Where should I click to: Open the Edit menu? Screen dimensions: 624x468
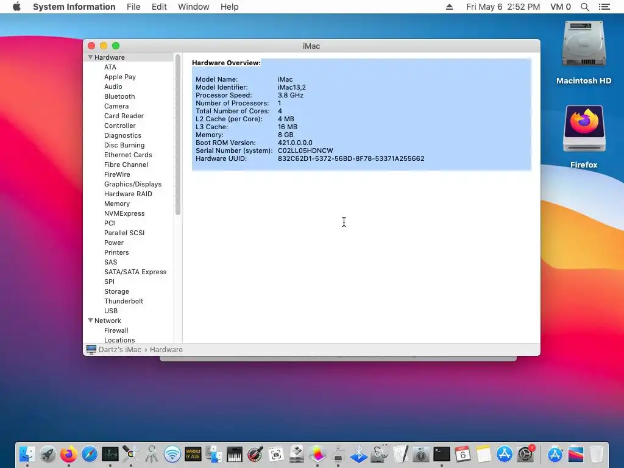click(x=159, y=7)
